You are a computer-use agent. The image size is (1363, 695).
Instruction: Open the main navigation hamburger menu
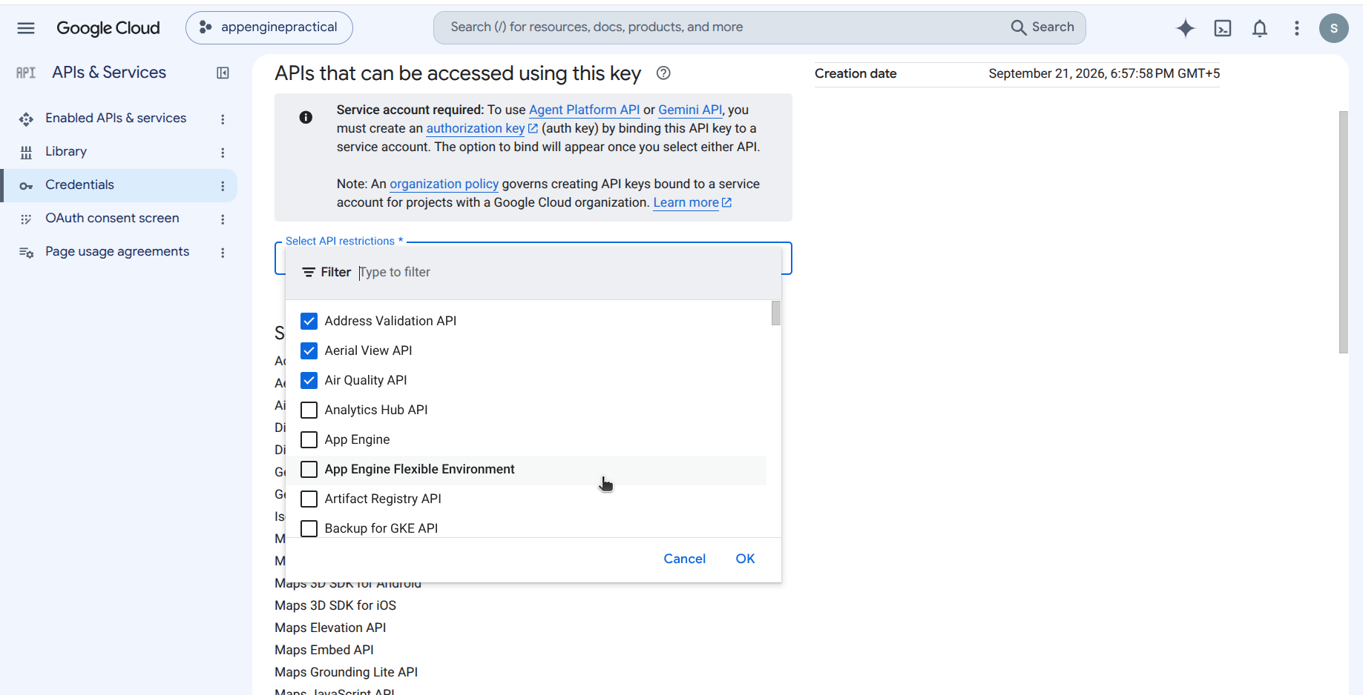26,28
